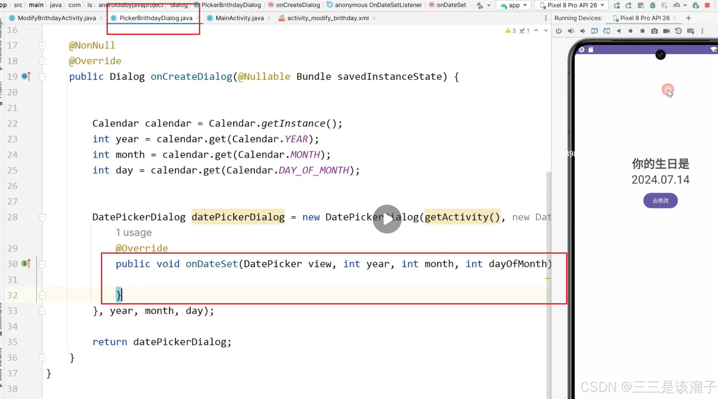The image size is (718, 399).
Task: Click the override gutter icon on line 19
Action: 26,76
